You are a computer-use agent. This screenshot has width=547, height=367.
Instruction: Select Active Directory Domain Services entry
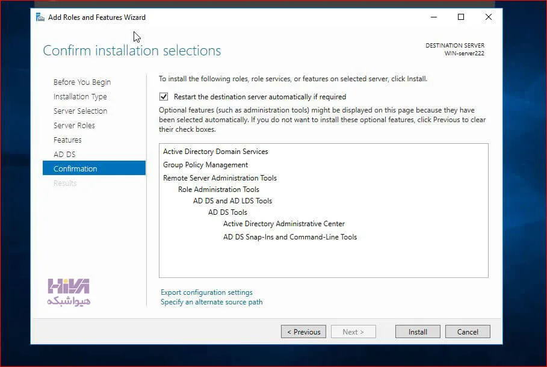pos(215,152)
